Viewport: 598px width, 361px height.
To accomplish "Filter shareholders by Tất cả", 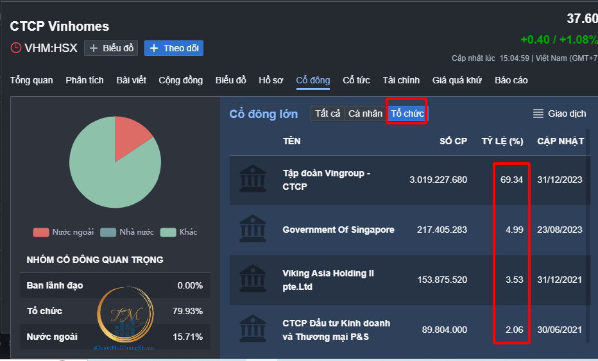I will [x=327, y=113].
